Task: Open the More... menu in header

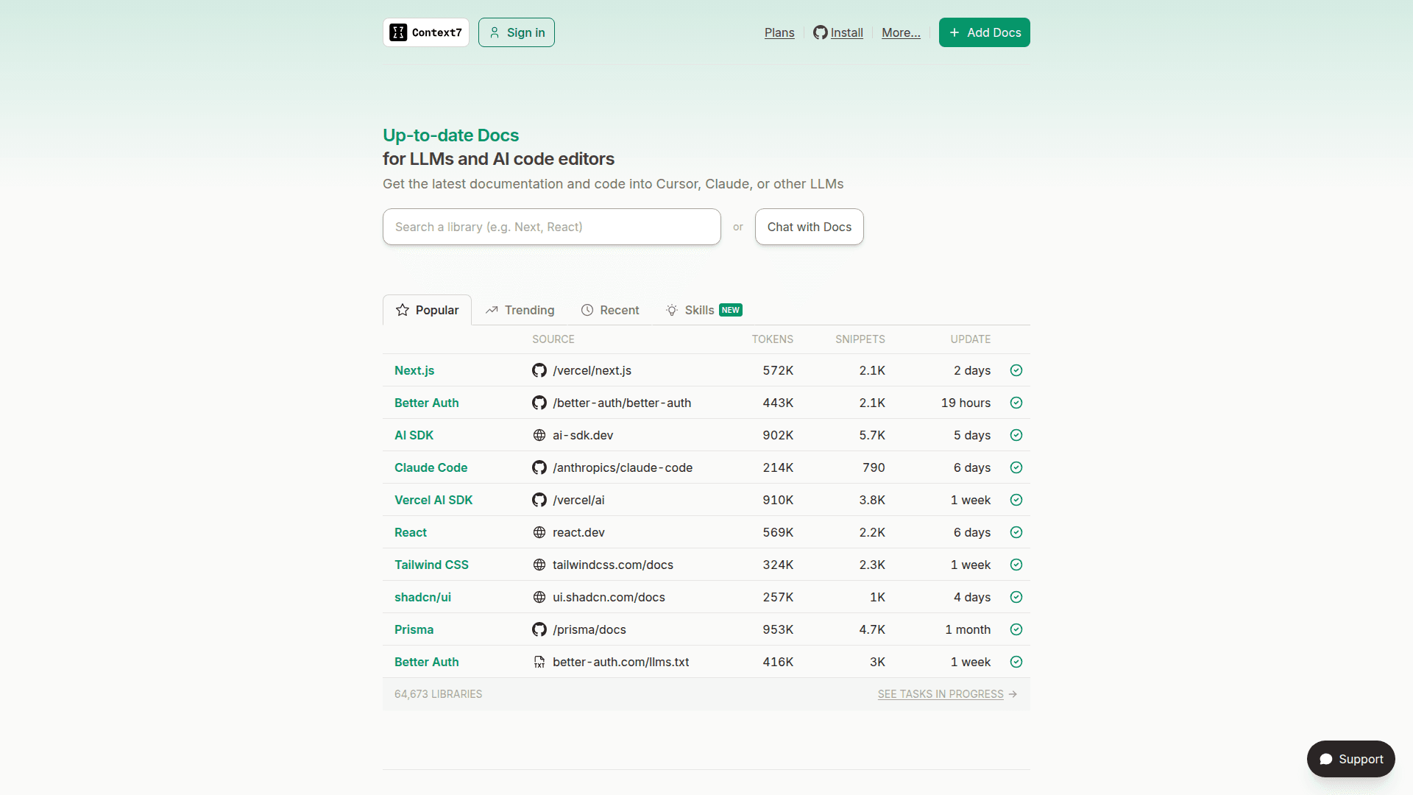Action: tap(901, 32)
